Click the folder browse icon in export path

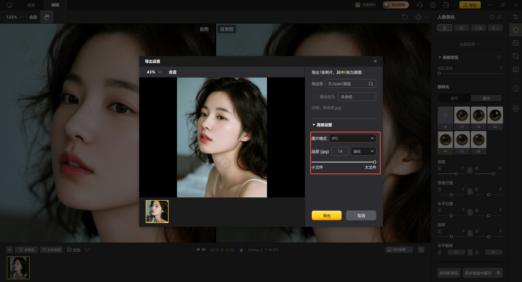click(x=371, y=84)
